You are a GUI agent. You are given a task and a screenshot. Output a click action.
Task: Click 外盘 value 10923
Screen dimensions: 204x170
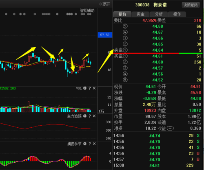[150, 111]
